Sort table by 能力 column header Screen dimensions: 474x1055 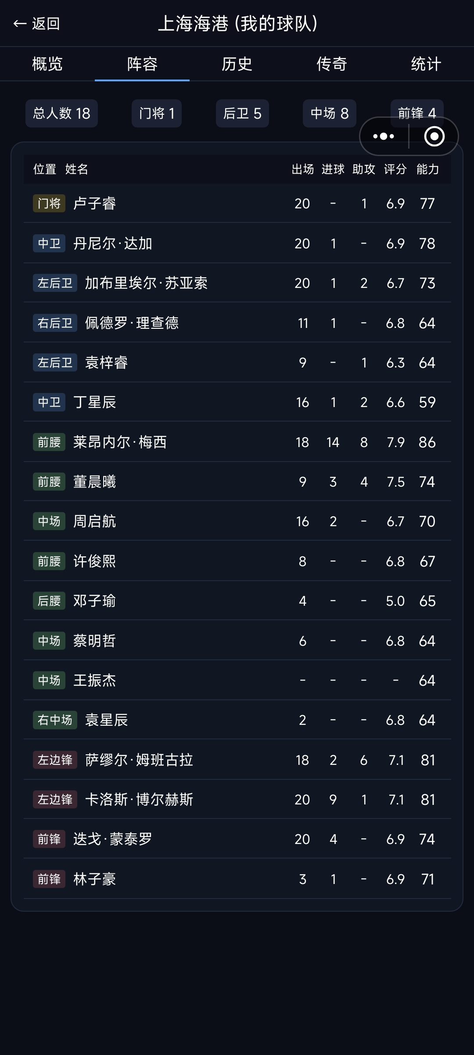coord(427,169)
